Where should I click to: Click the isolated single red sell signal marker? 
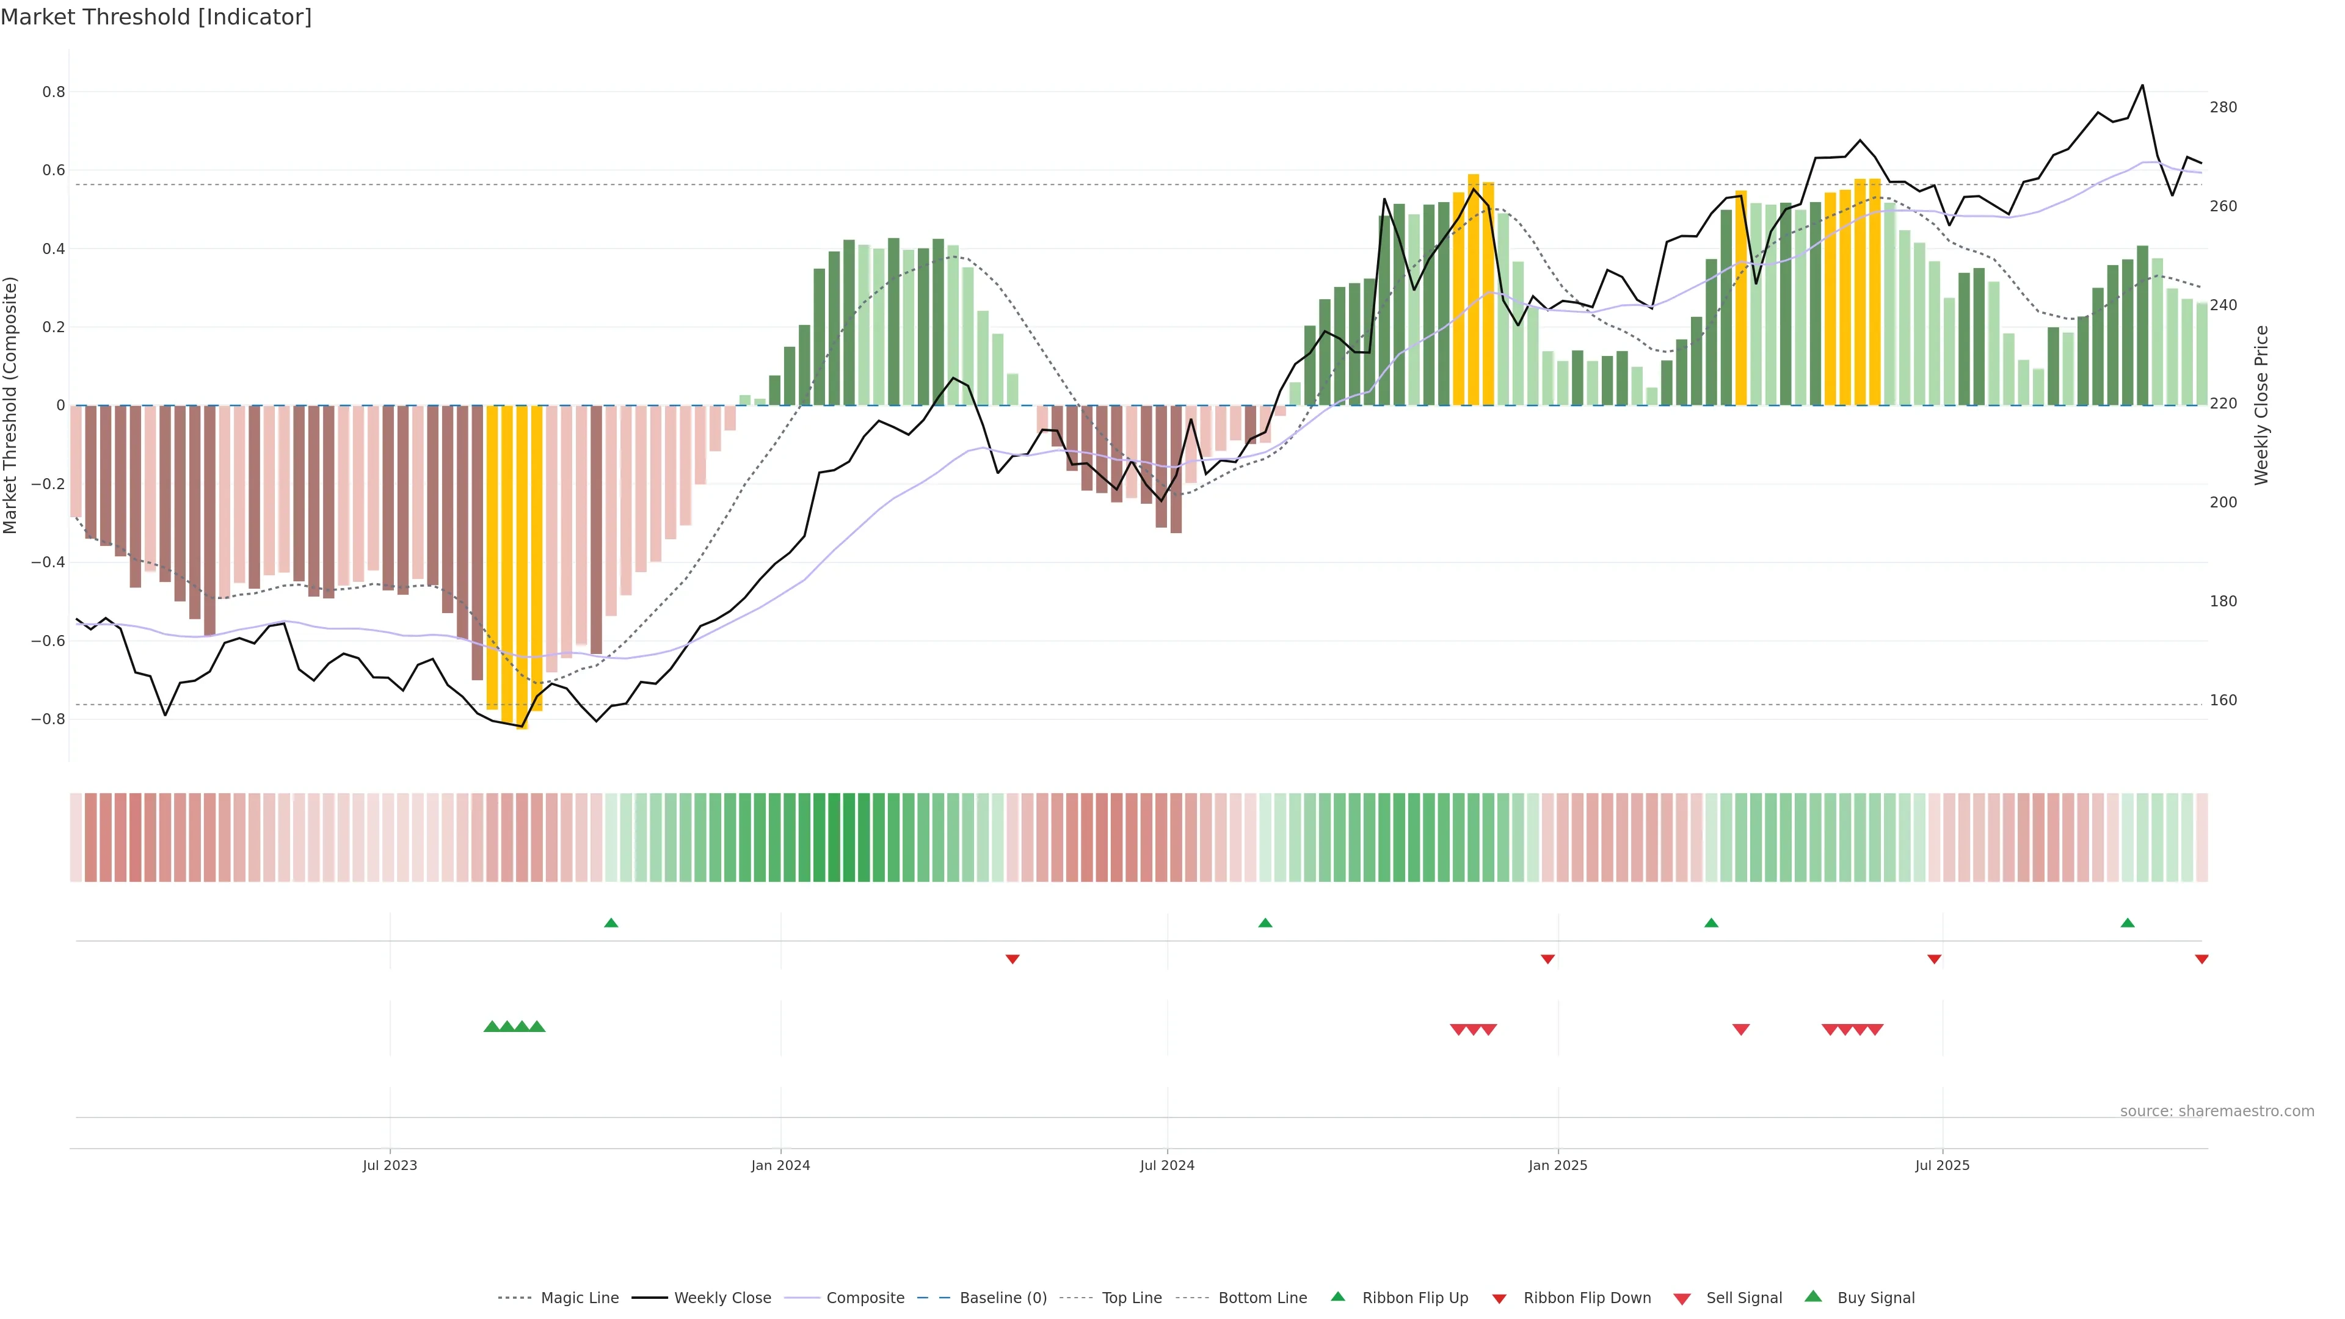1740,1030
